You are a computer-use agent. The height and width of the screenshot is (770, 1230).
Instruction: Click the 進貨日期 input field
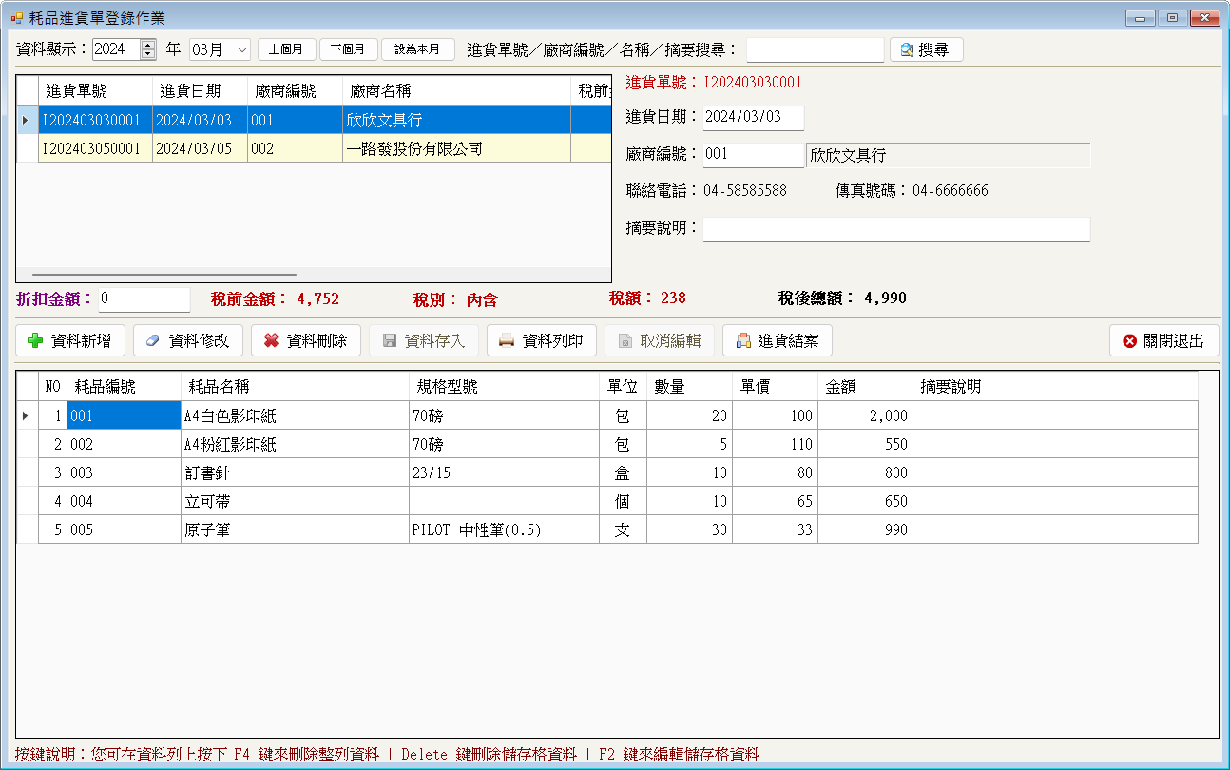[x=754, y=117]
